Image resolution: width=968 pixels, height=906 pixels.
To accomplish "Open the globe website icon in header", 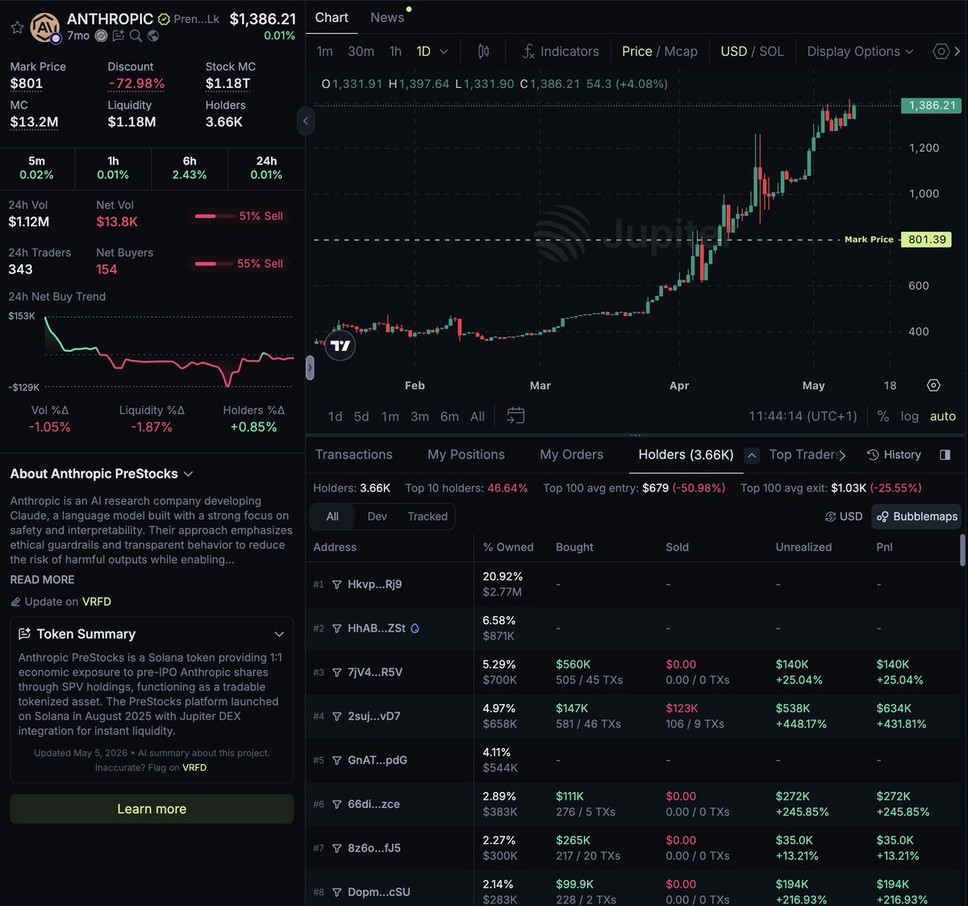I will pos(152,35).
